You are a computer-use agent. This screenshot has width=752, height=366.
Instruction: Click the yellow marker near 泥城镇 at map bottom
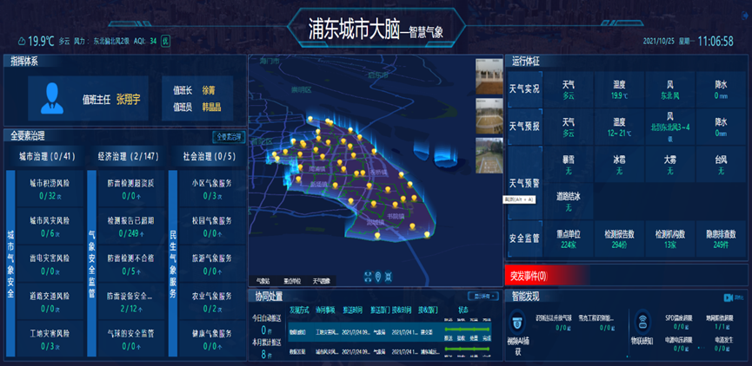pos(377,235)
